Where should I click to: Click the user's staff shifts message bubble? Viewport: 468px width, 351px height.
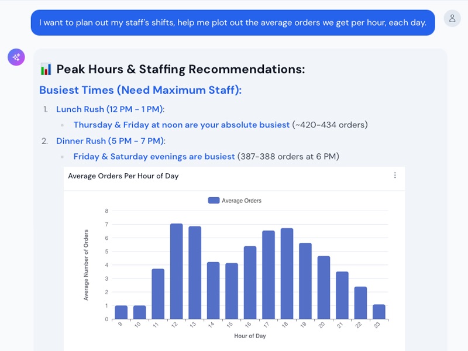coord(232,23)
